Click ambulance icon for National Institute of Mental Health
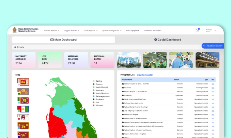The width and height of the screenshot is (231, 138). tap(122, 118)
